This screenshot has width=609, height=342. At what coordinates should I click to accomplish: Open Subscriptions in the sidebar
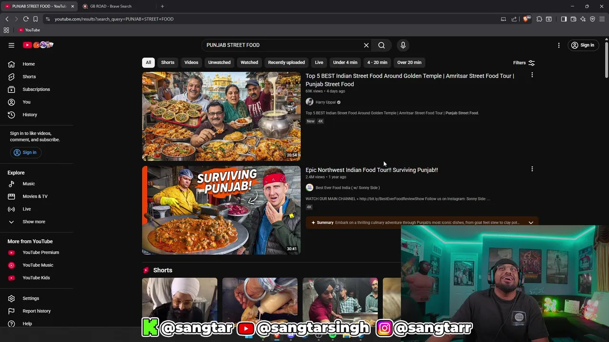pyautogui.click(x=36, y=89)
